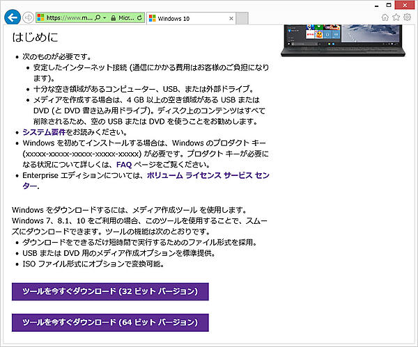Close the Windows 10 tab
Image resolution: width=418 pixels, height=347 pixels.
[x=231, y=18]
